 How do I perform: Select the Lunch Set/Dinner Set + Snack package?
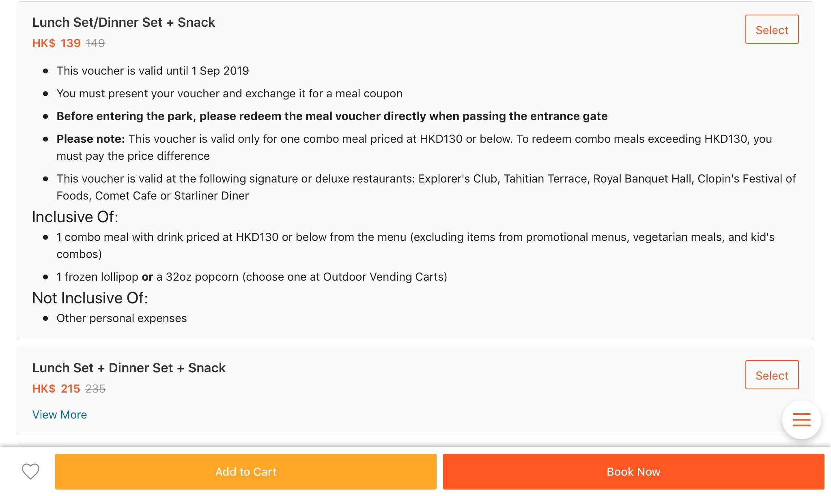coord(772,30)
